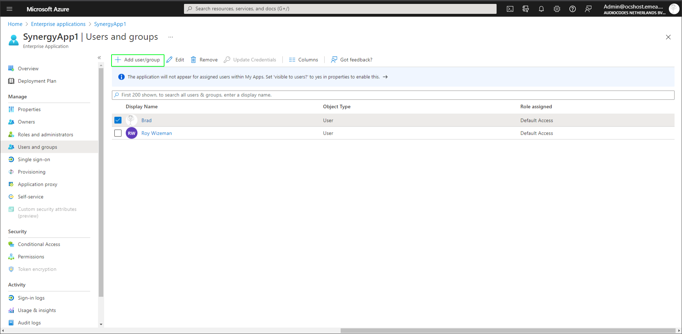The height and width of the screenshot is (334, 682).
Task: Open Brad's user link
Action: pyautogui.click(x=146, y=120)
